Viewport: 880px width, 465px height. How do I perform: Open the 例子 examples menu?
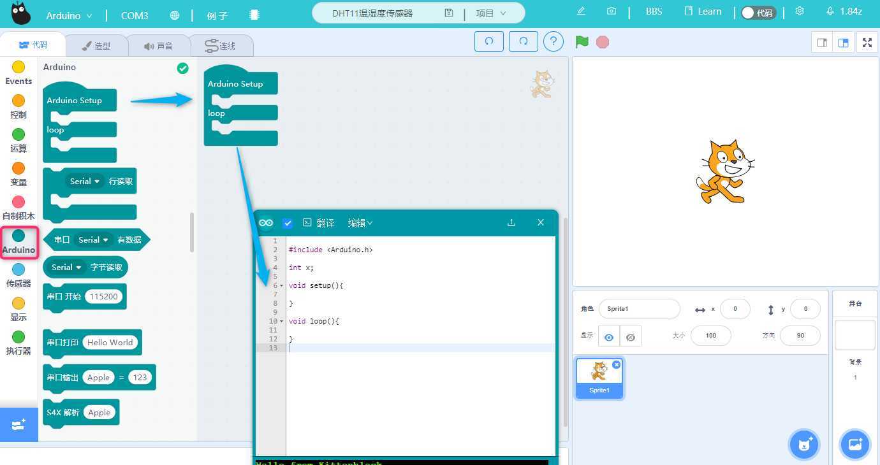point(217,15)
